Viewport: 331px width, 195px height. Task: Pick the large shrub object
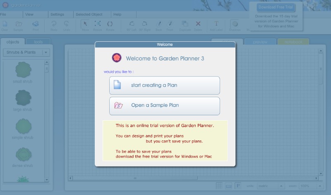click(23, 97)
